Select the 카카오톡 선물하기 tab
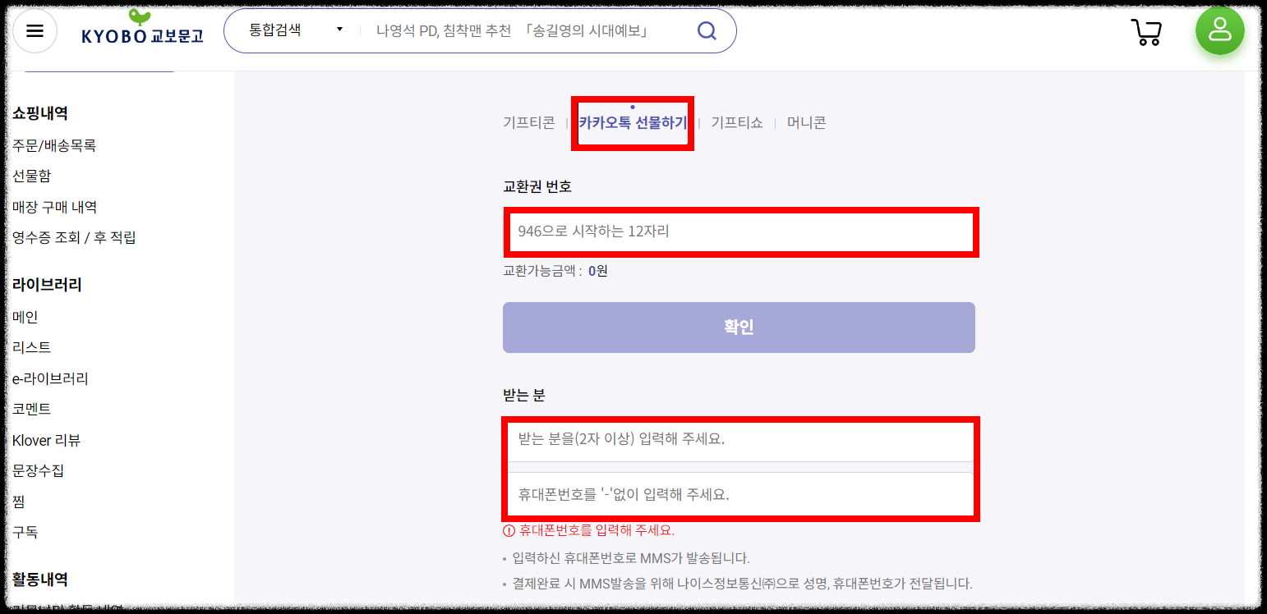This screenshot has height=614, width=1267. [x=633, y=123]
